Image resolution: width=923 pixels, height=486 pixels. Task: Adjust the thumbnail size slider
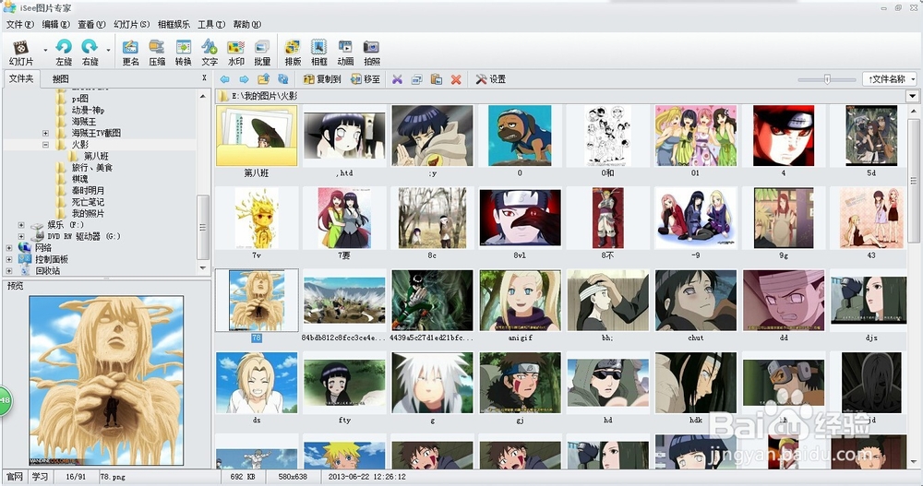pos(827,78)
